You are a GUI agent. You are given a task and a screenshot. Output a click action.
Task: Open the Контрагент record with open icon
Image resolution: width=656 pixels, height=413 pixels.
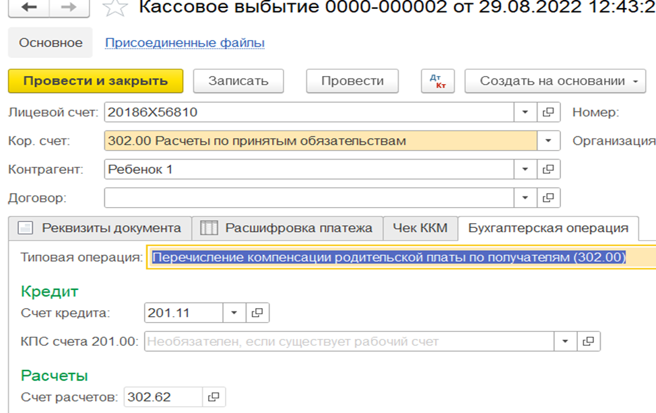coord(548,170)
